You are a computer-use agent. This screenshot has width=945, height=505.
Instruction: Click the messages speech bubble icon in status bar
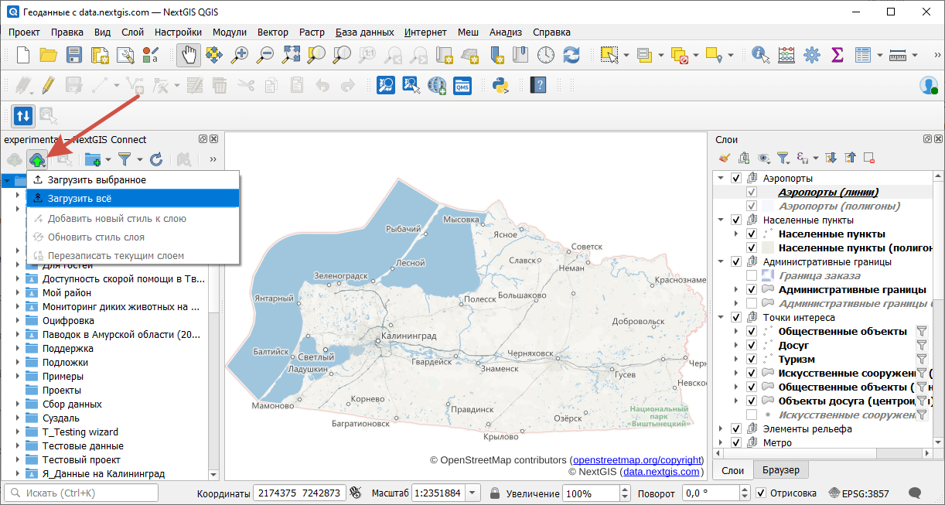[x=915, y=493]
